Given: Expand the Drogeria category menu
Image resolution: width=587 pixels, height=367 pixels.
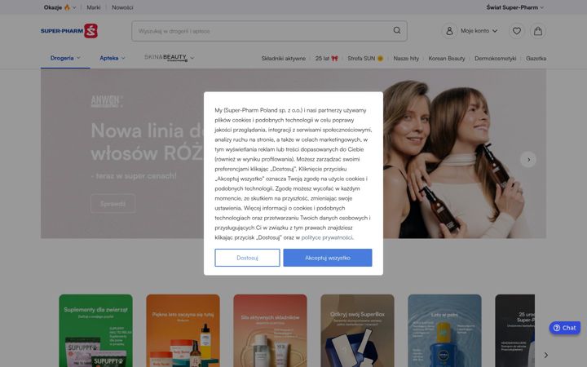Looking at the screenshot, I should (x=65, y=58).
